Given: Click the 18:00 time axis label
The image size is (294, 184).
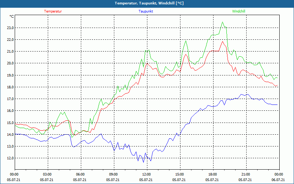Looking at the screenshot, I should 213,174.
